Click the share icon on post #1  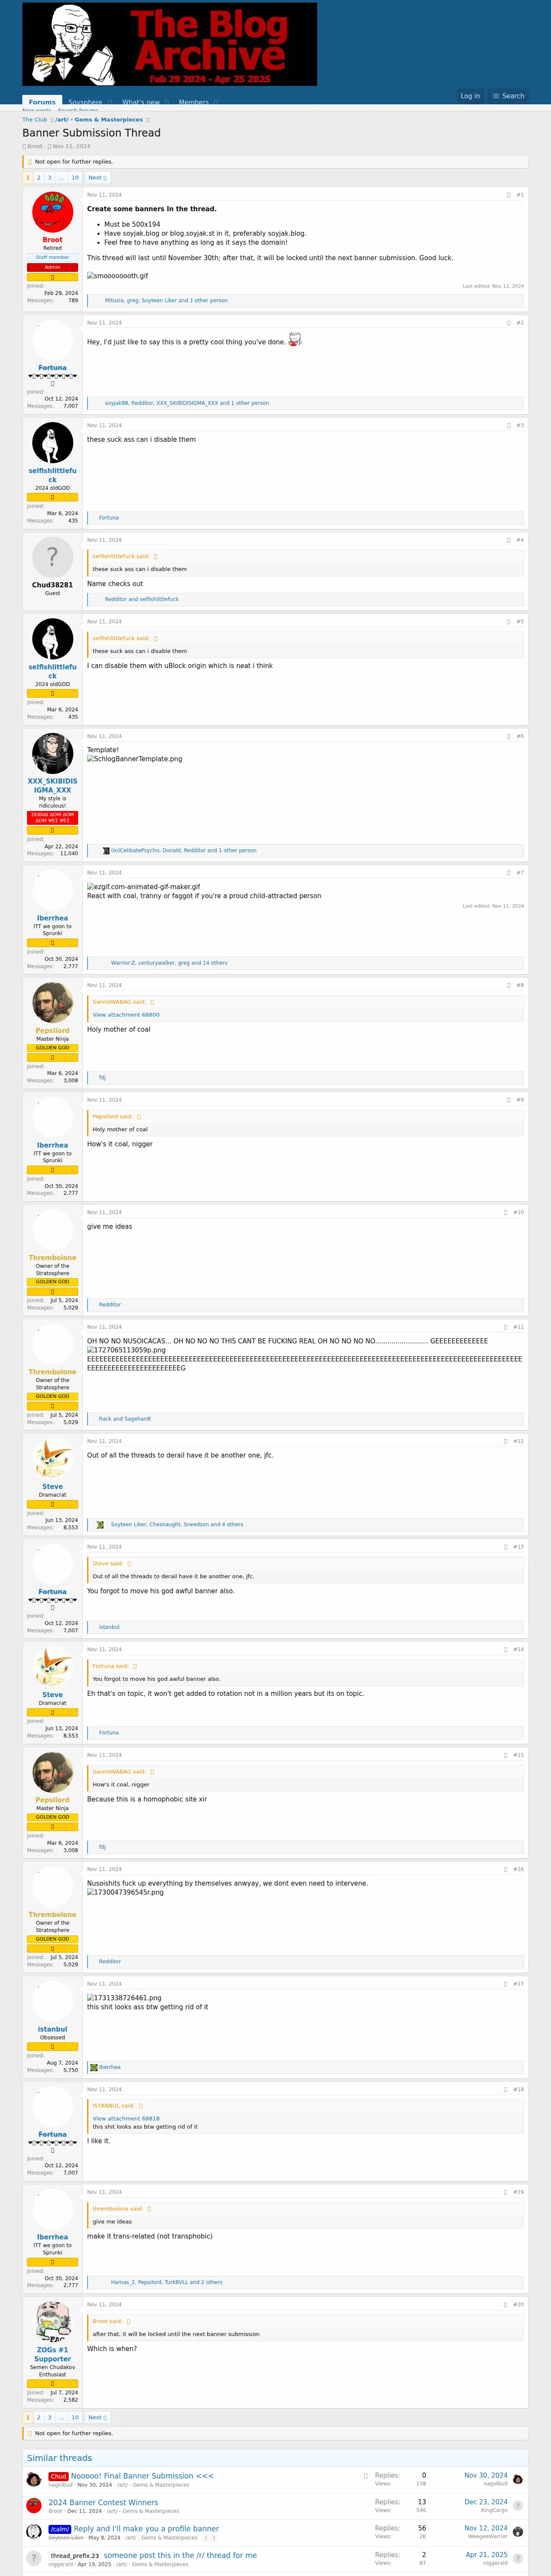pos(509,195)
